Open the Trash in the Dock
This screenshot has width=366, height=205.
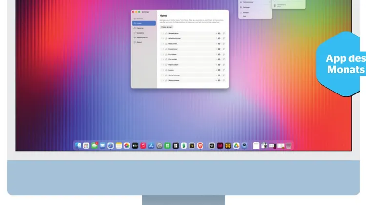pos(289,145)
